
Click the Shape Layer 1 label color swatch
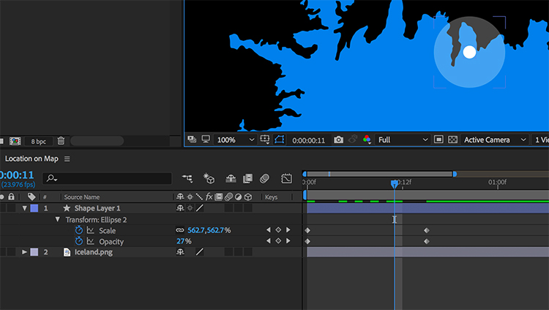click(x=34, y=208)
